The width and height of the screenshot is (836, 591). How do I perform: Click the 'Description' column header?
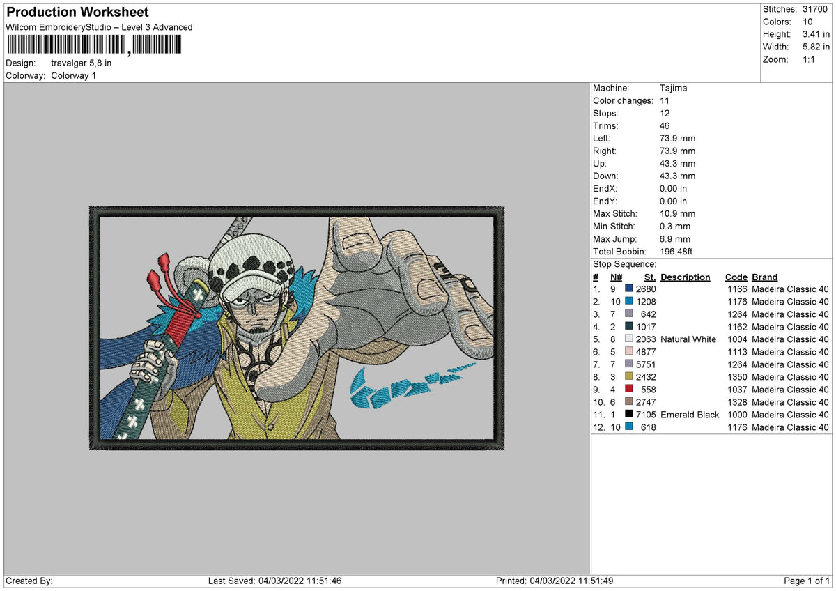click(686, 277)
